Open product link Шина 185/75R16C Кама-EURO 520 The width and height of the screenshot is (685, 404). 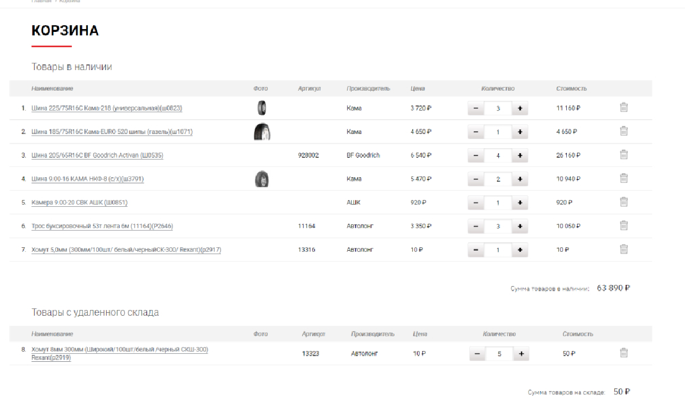pyautogui.click(x=112, y=132)
